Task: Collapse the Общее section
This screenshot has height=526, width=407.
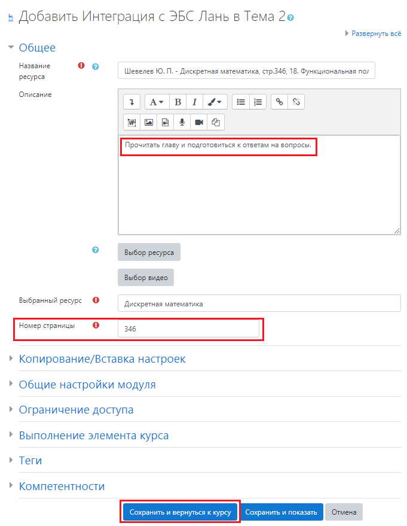Action: [x=37, y=48]
